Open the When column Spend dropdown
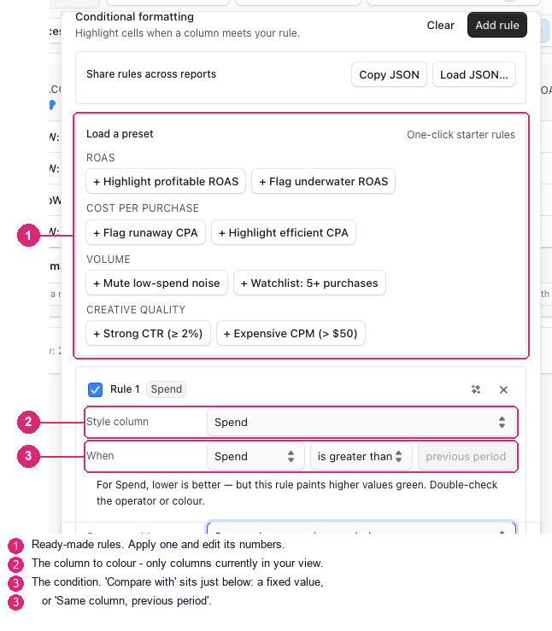 coord(255,456)
